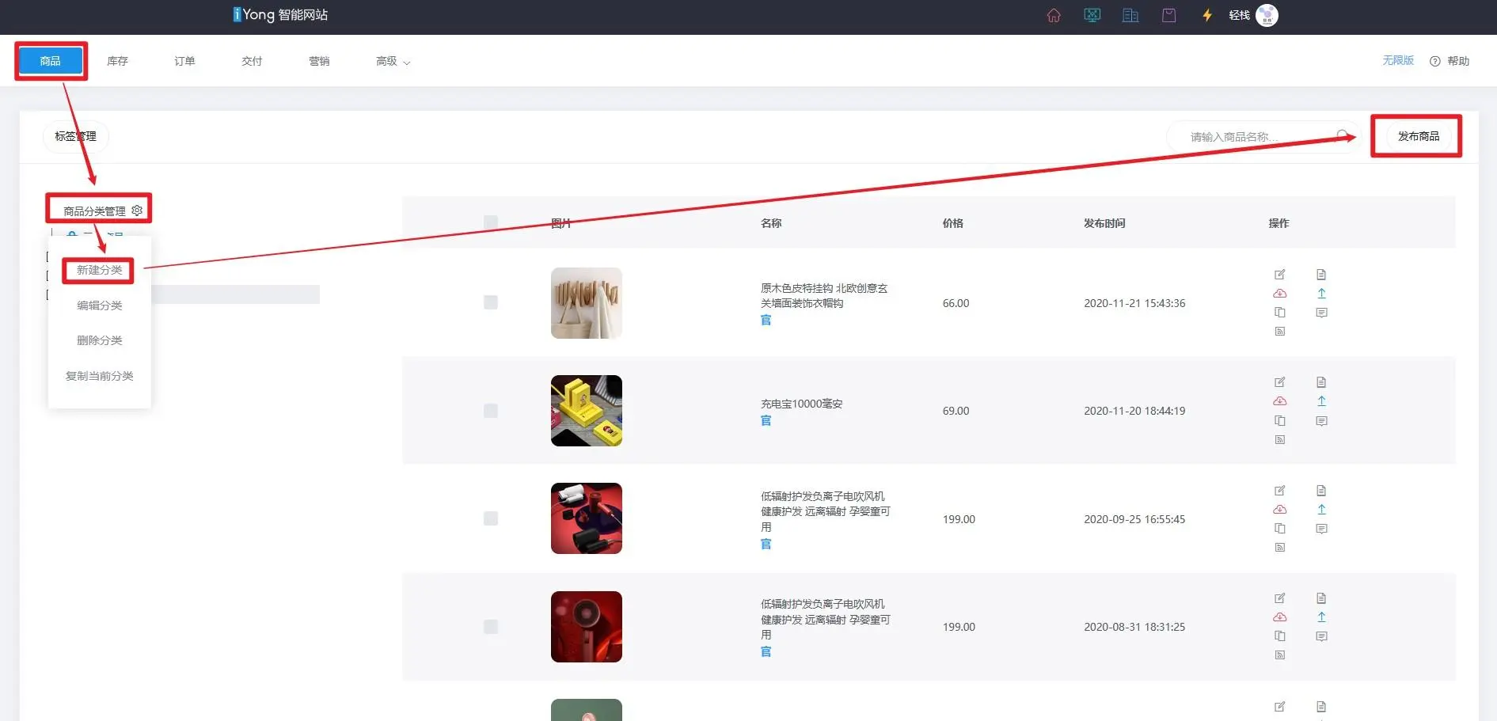The image size is (1497, 721).
Task: Select checkbox for 充电宝10000毫安 row
Action: click(491, 411)
